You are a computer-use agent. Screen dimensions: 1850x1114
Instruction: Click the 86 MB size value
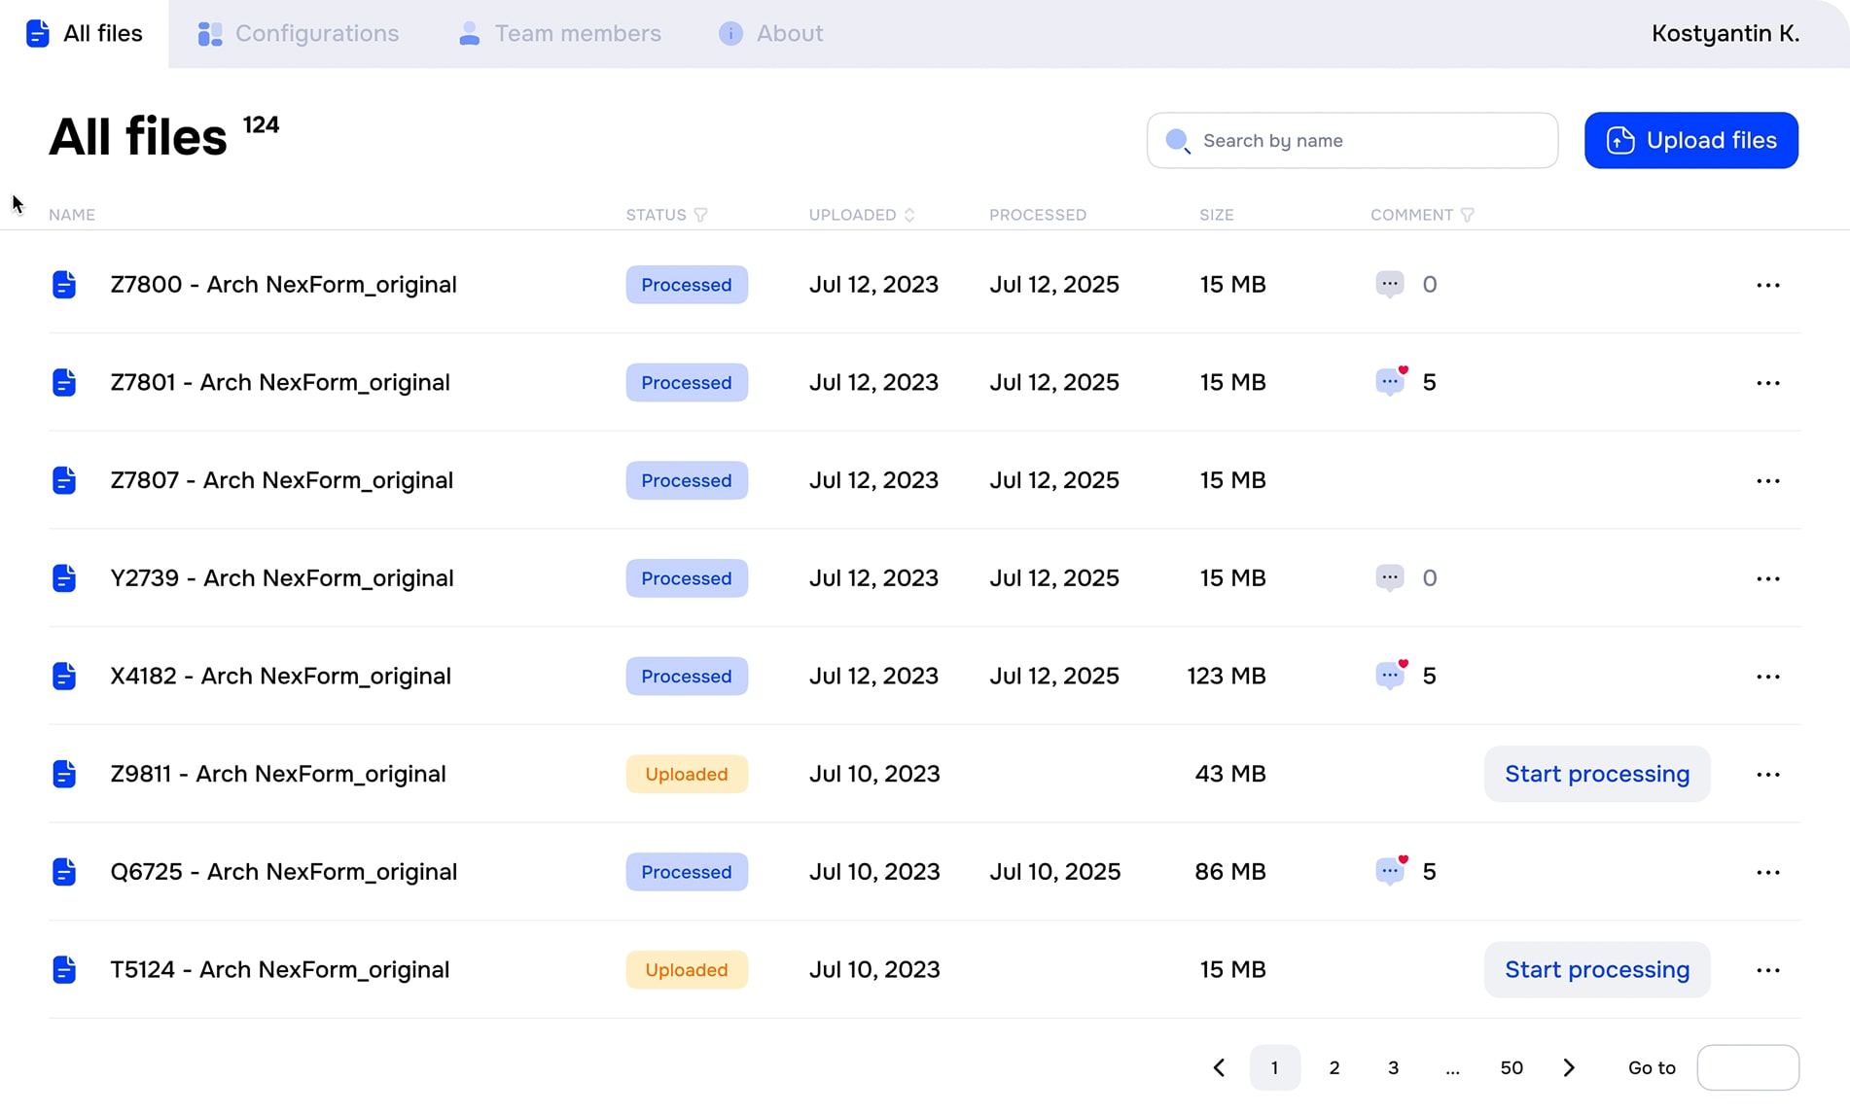click(x=1229, y=872)
